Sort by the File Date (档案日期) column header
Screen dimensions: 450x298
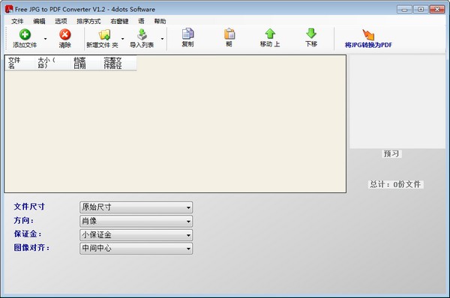85,63
